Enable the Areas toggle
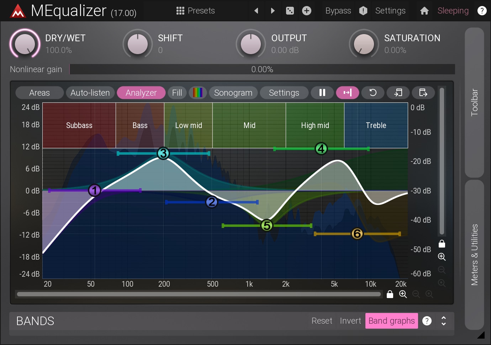491x345 pixels. tap(39, 93)
